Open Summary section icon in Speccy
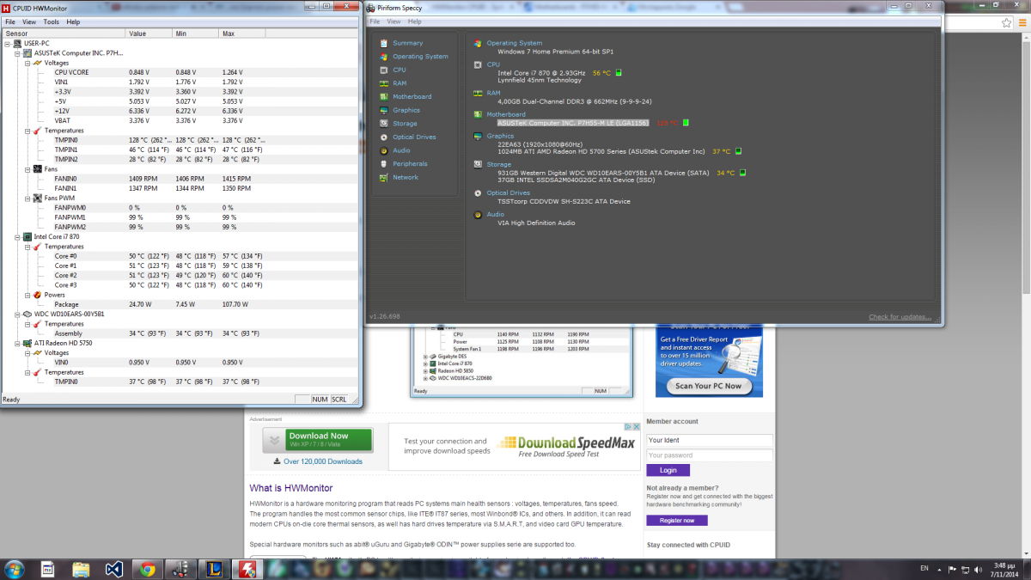1031x580 pixels. coord(384,43)
